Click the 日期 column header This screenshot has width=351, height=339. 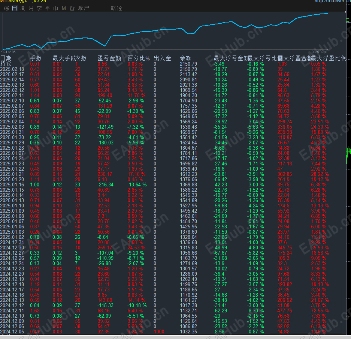6,58
